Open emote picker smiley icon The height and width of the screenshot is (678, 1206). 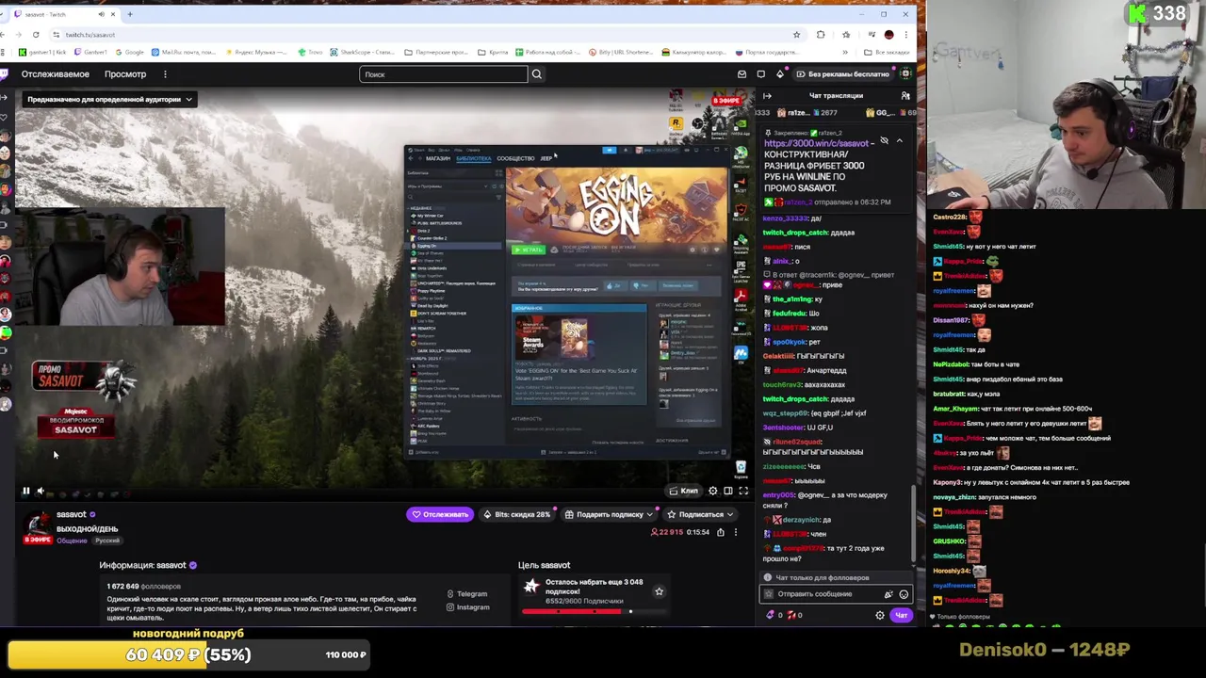tap(904, 594)
